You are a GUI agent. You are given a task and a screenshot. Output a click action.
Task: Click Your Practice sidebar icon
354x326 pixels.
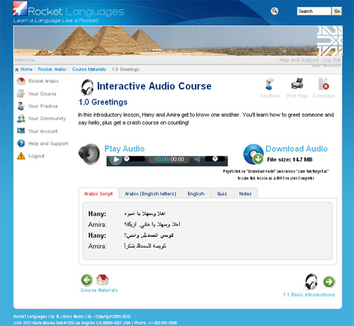coord(21,106)
